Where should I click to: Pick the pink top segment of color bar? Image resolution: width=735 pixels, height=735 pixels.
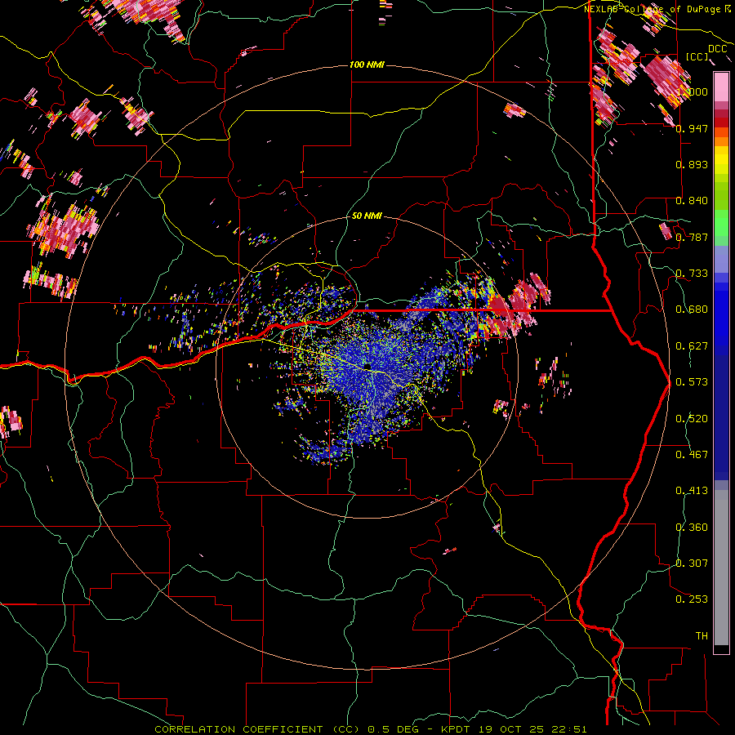721,87
